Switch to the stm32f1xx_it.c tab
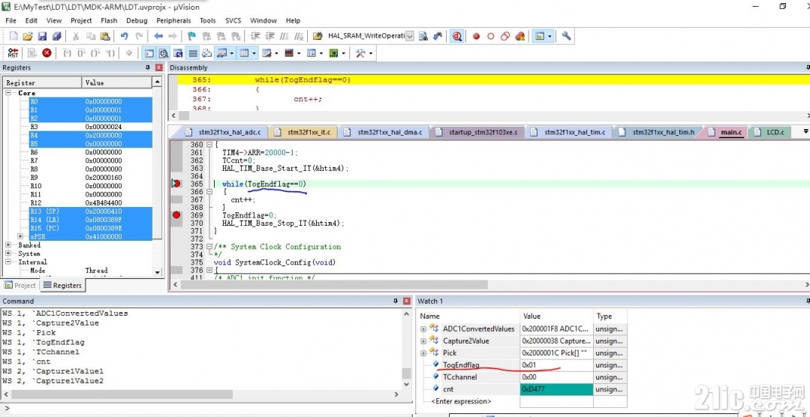This screenshot has height=417, width=810. click(304, 132)
